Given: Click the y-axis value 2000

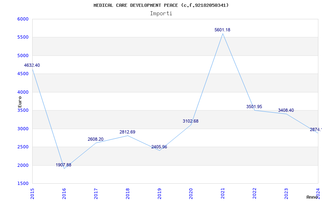Looking at the screenshot, I should click(23, 165).
